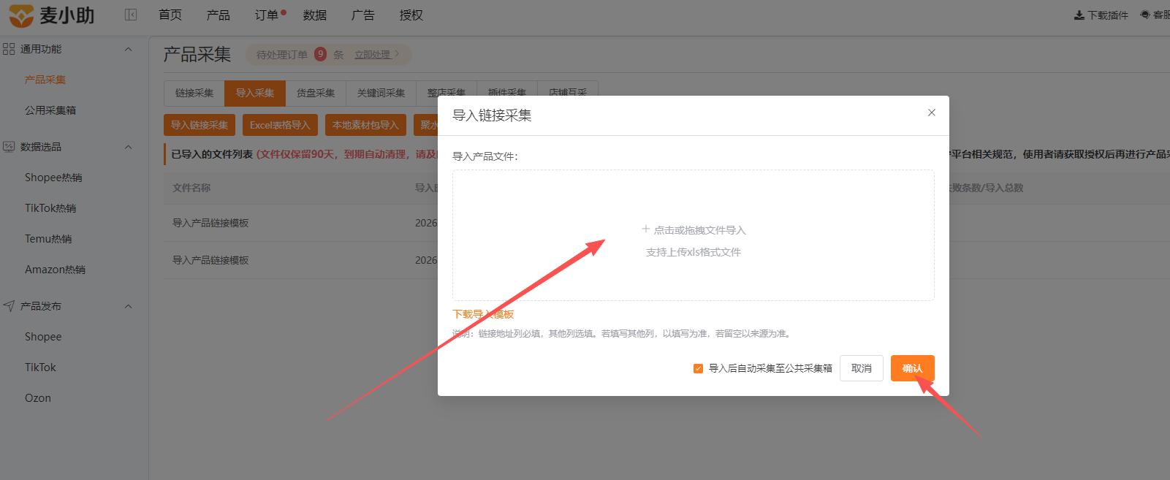Click the Excel表格导入 button
This screenshot has height=480, width=1170.
click(x=280, y=125)
